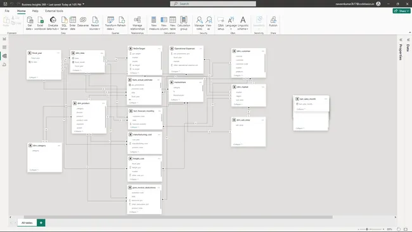Publish the report
412x232 pixels.
pyautogui.click(x=273, y=22)
